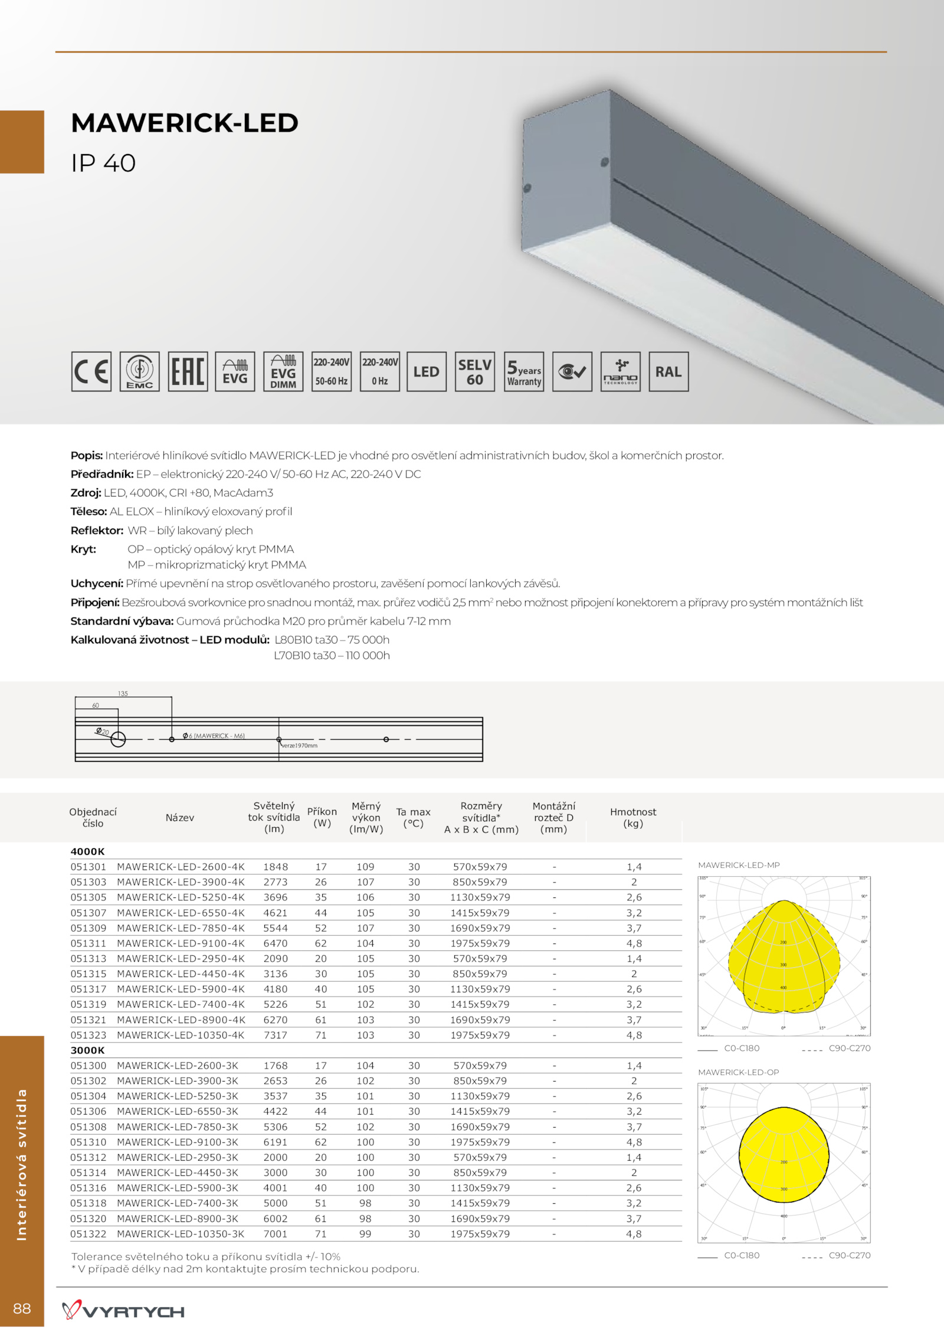Viewport: 944px width, 1336px height.
Task: Click order number 051309
Action: point(88,928)
